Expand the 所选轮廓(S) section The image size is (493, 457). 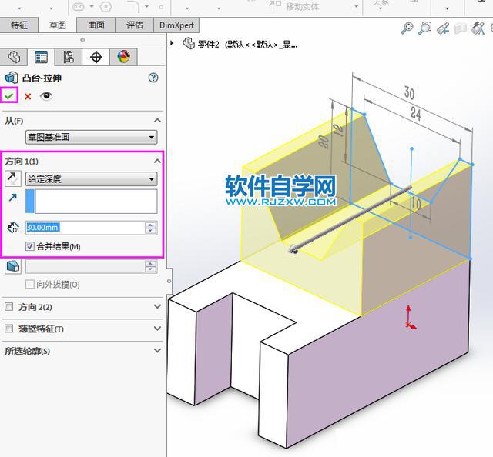tap(157, 350)
